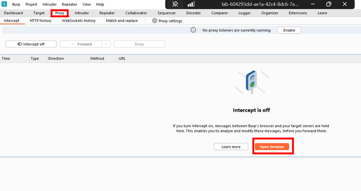Switch to the Dashboard tab

tap(13, 13)
